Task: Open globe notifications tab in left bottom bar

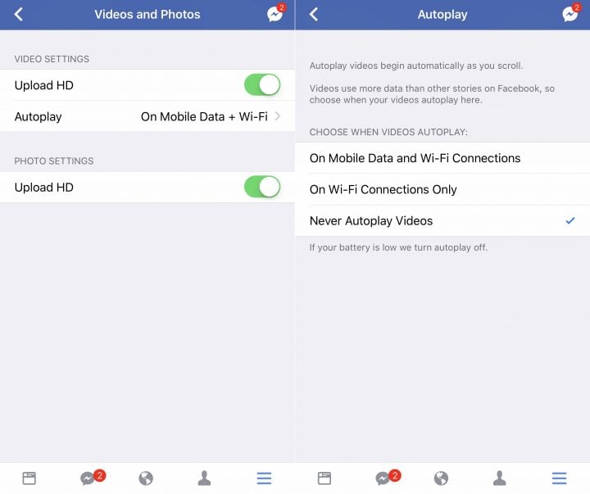Action: tap(146, 478)
